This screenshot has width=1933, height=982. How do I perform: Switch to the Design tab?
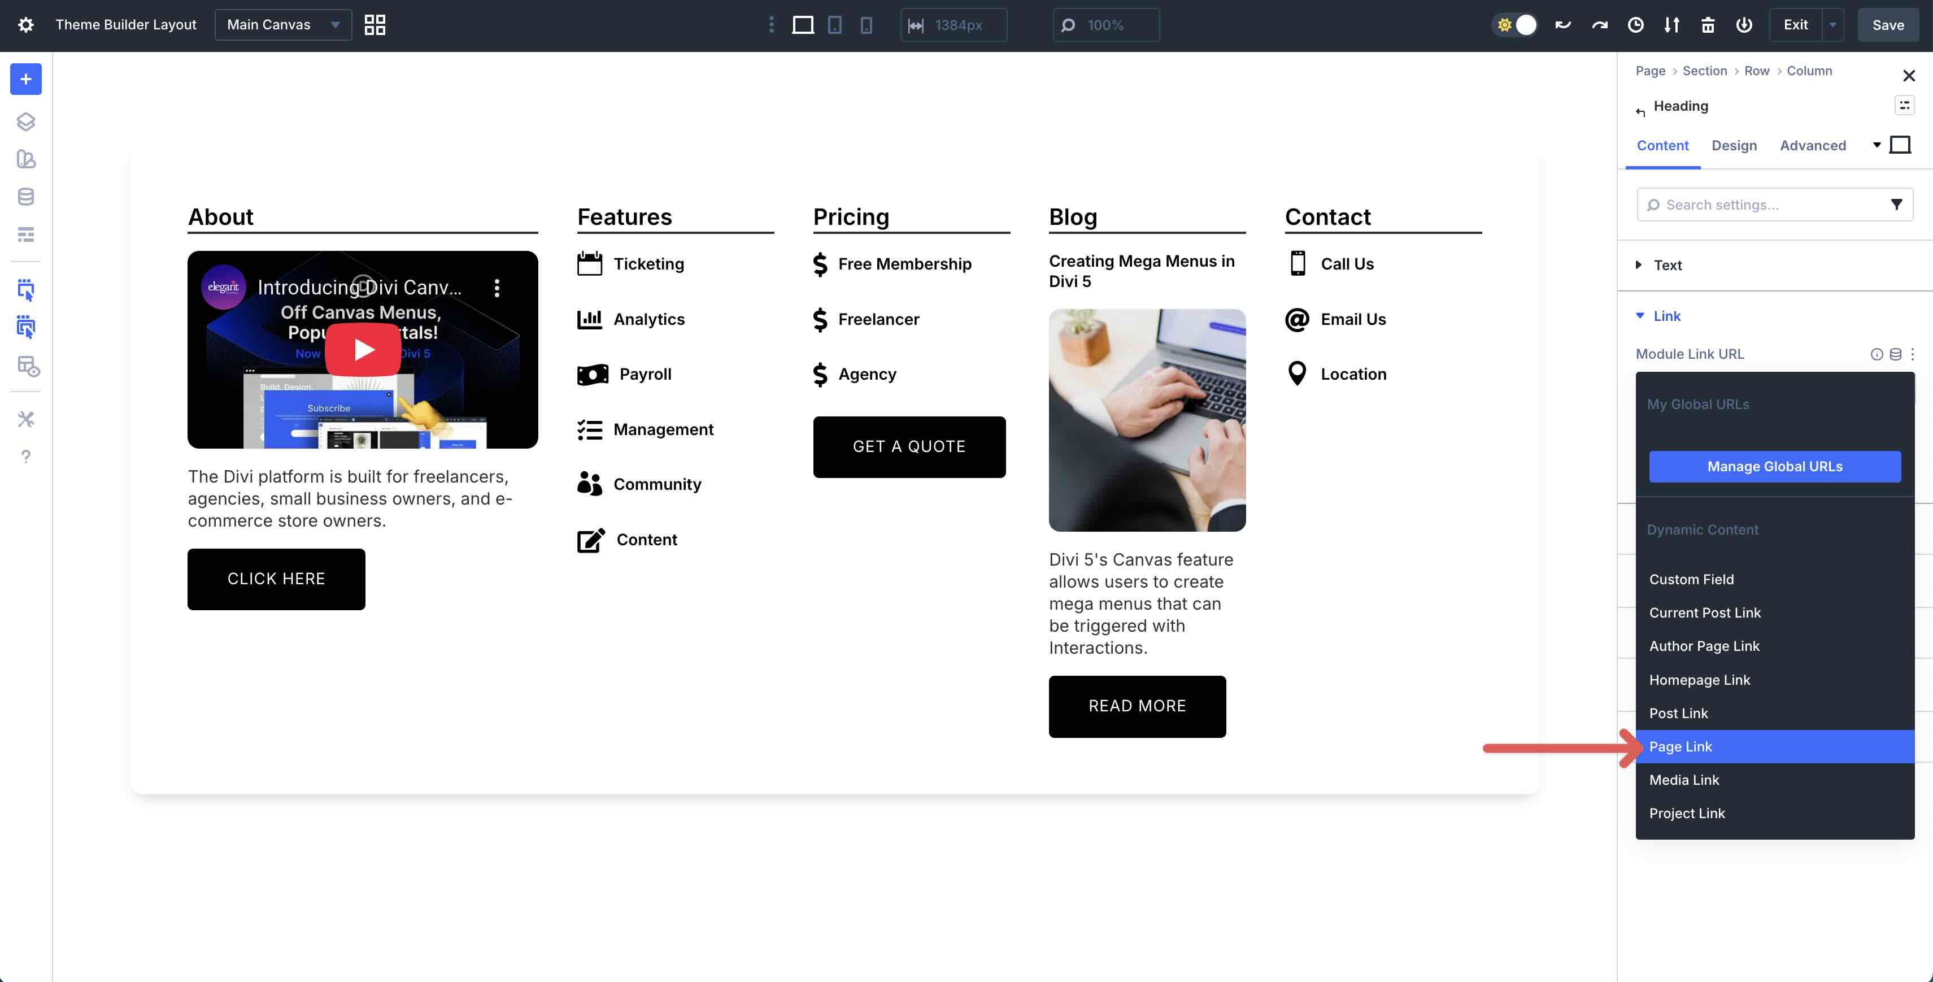1734,145
